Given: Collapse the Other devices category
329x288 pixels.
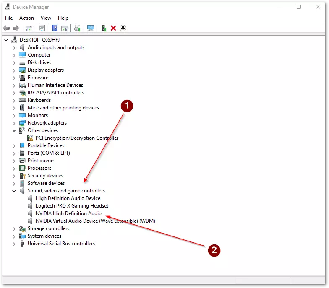Looking at the screenshot, I should coord(14,131).
